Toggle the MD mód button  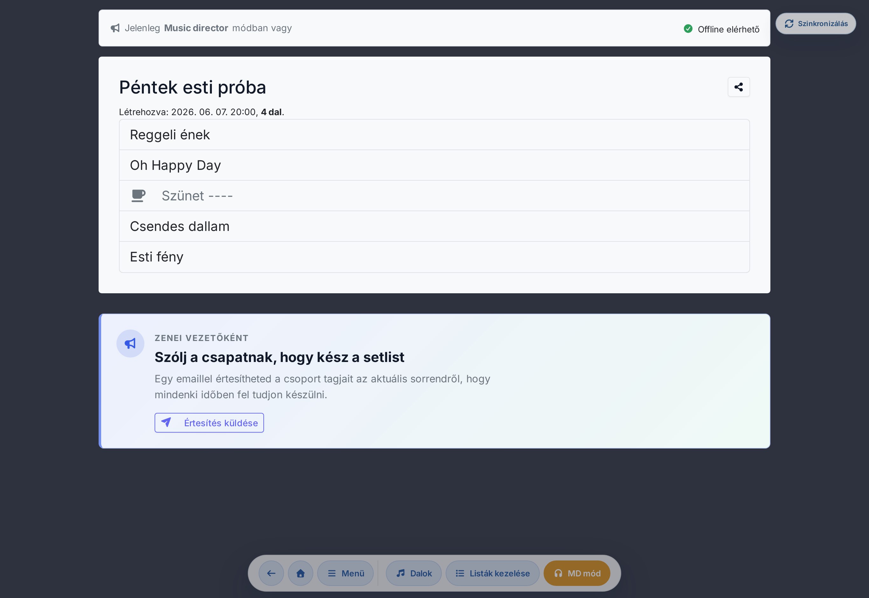[x=577, y=573]
